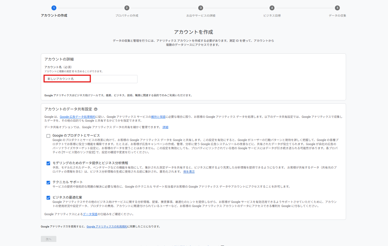The width and height of the screenshot is (388, 246).
Task: Go to step 3 お店やサービスの詳細
Action: (x=201, y=8)
